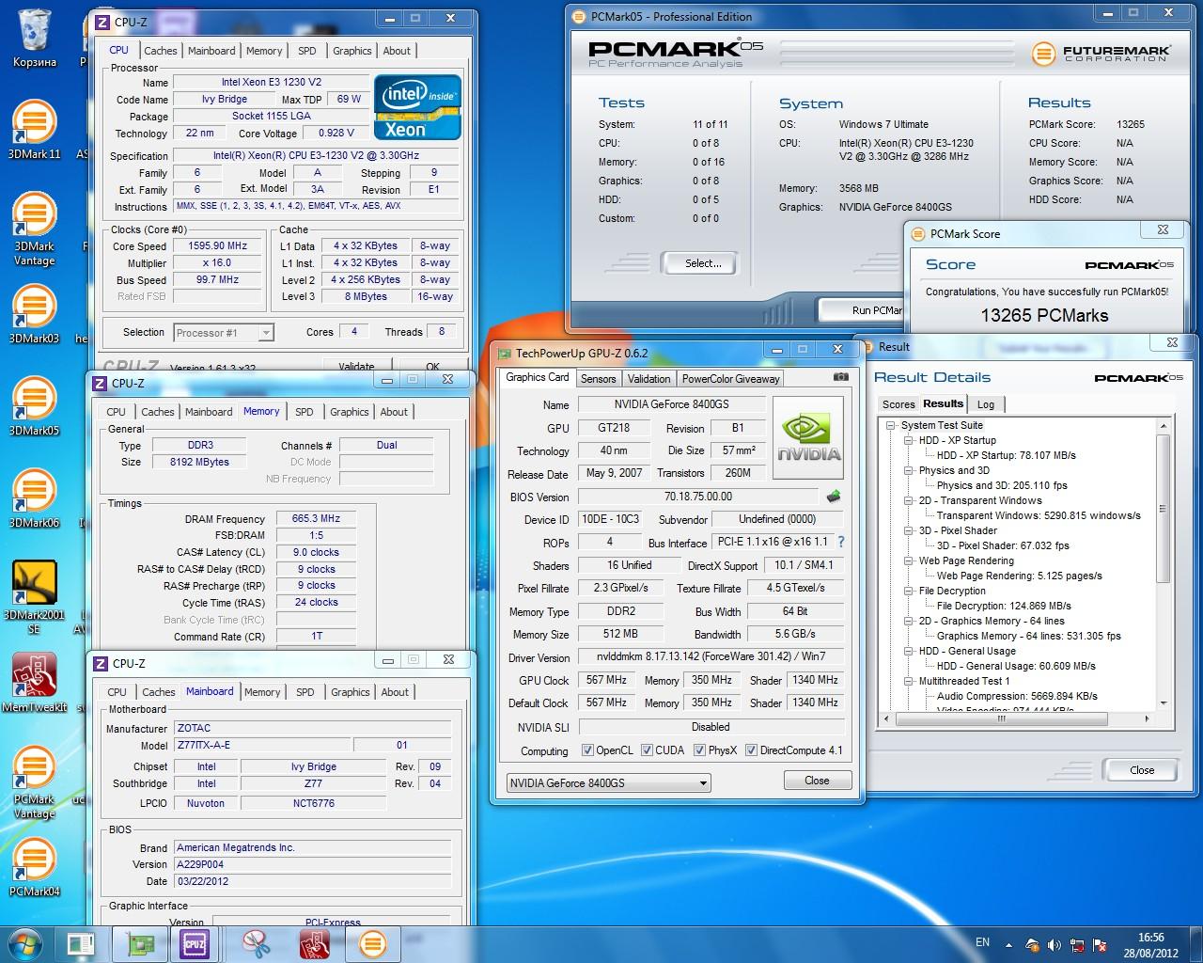
Task: Click the BIOS save chip icon in GPU-Z
Action: click(x=833, y=496)
